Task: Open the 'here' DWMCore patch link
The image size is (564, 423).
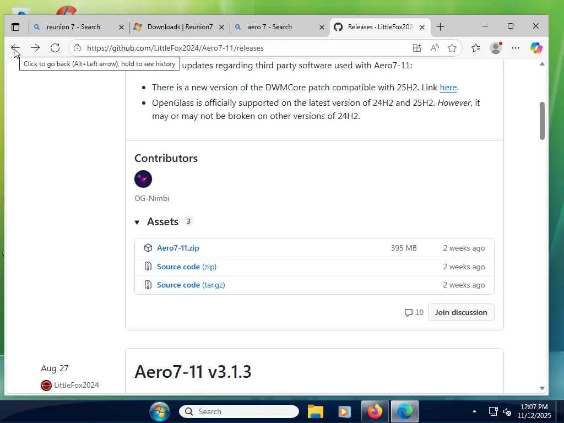Action: 448,88
